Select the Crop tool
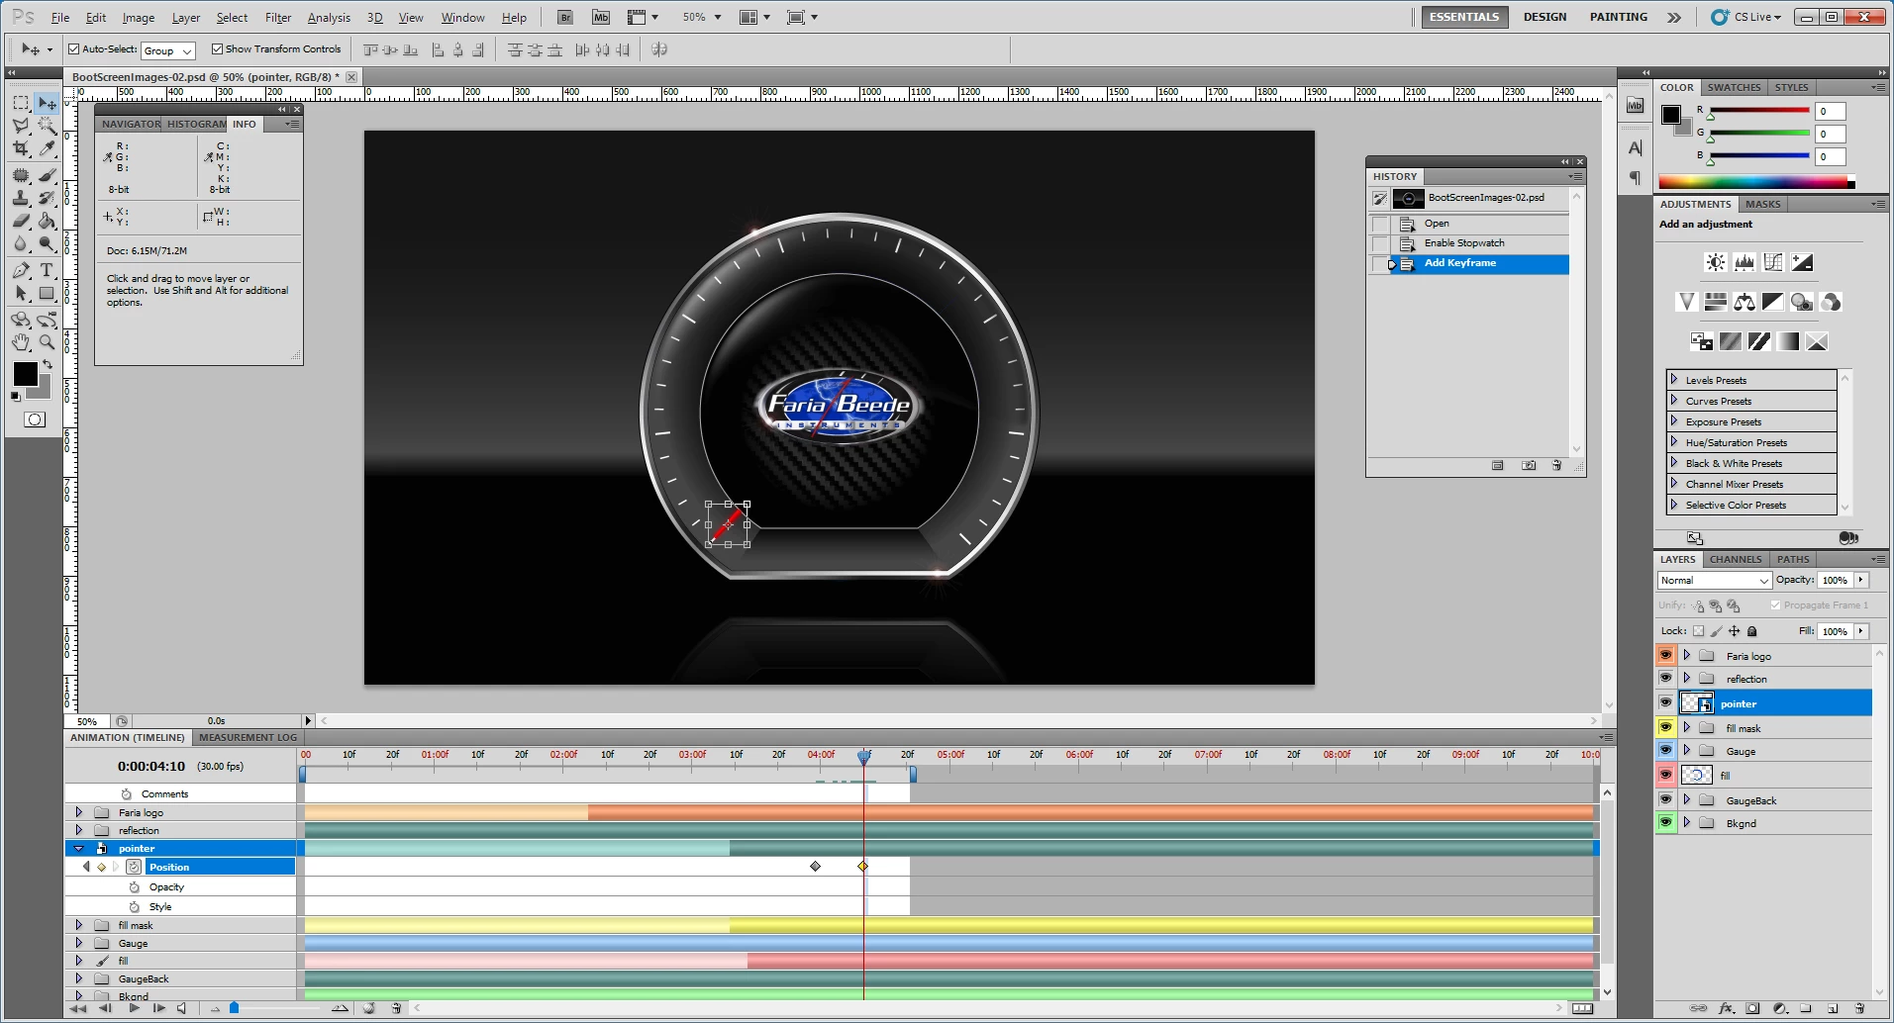 click(21, 148)
